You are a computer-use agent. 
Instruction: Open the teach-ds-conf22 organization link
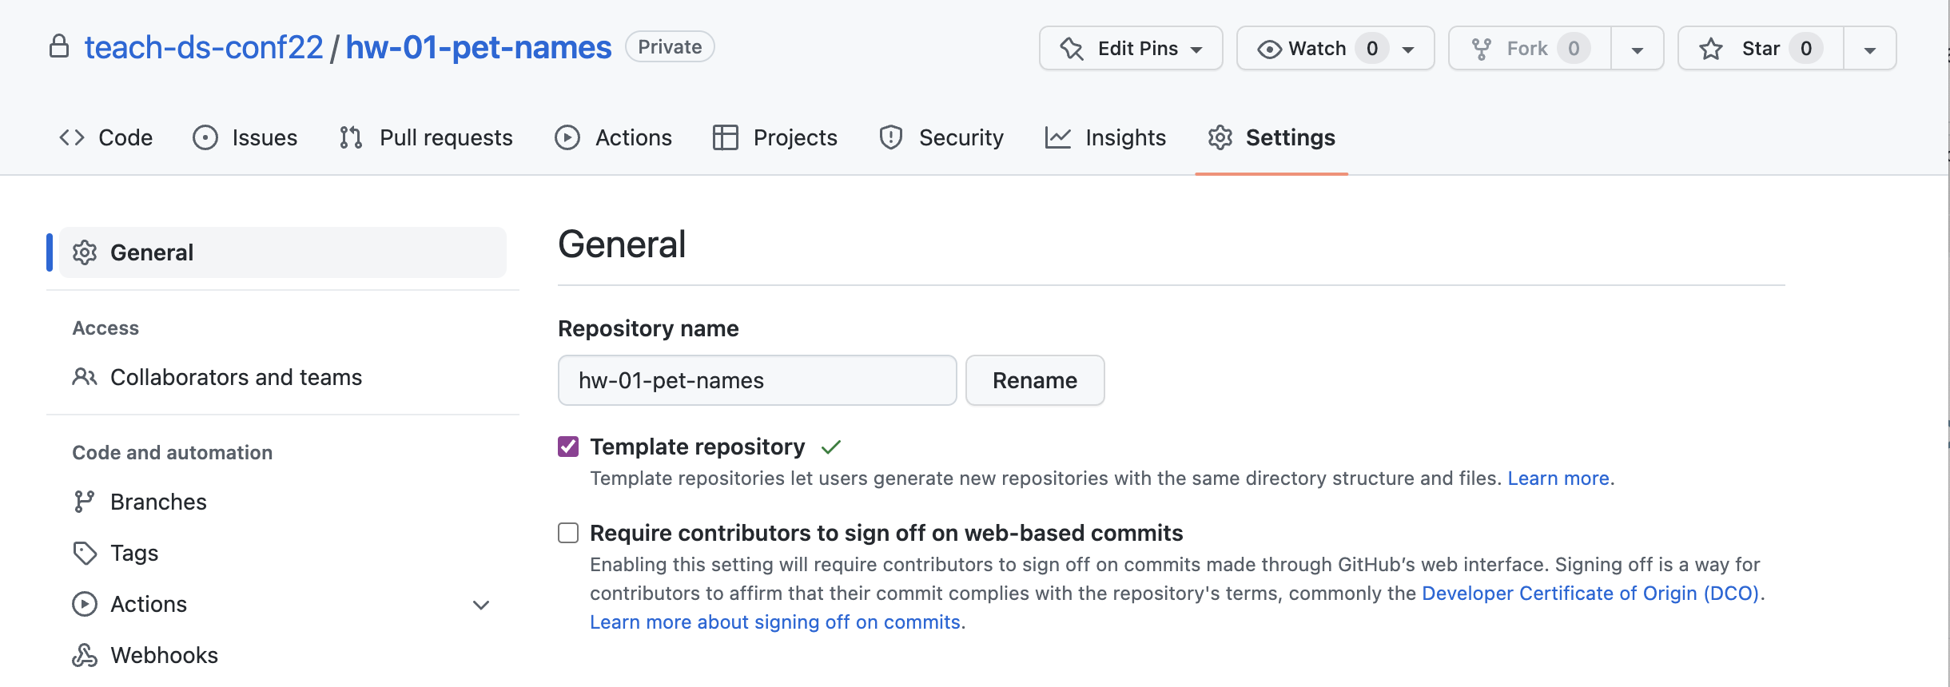tap(204, 47)
